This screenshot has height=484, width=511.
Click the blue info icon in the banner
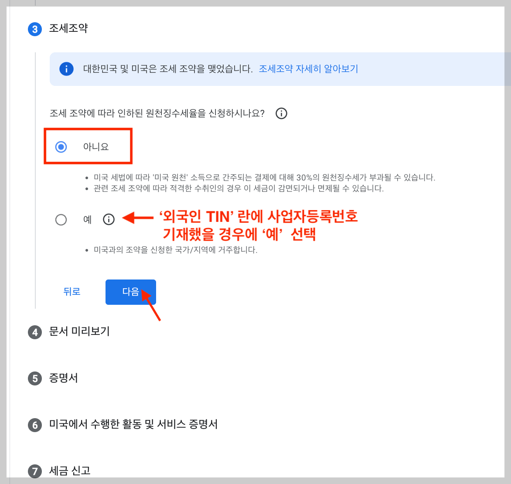coord(66,68)
